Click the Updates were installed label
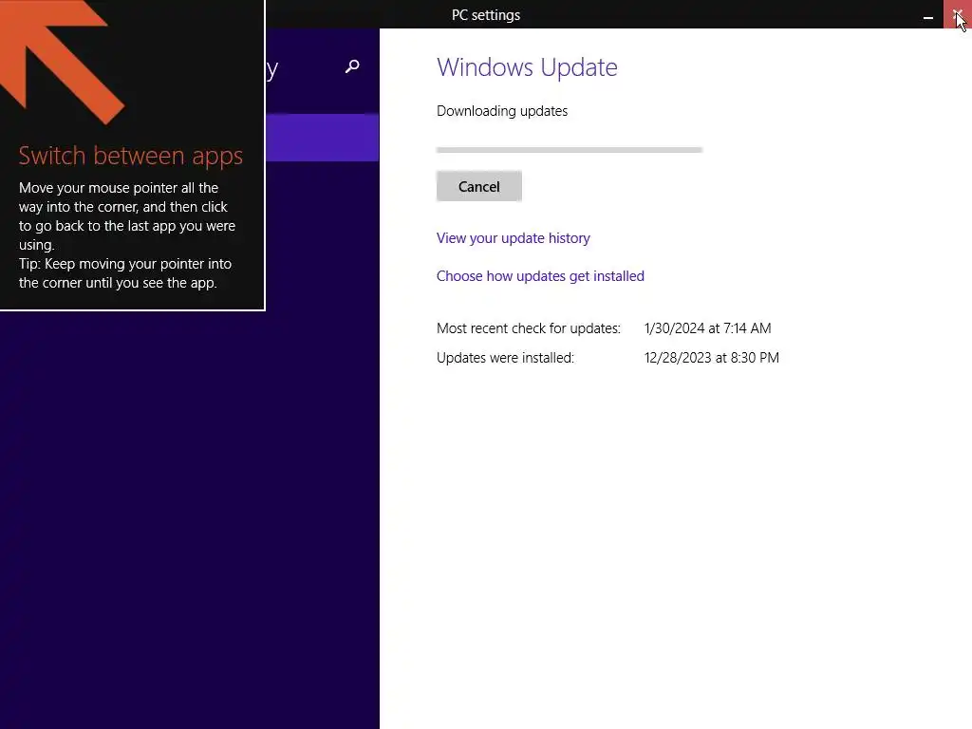The image size is (972, 729). (x=505, y=358)
